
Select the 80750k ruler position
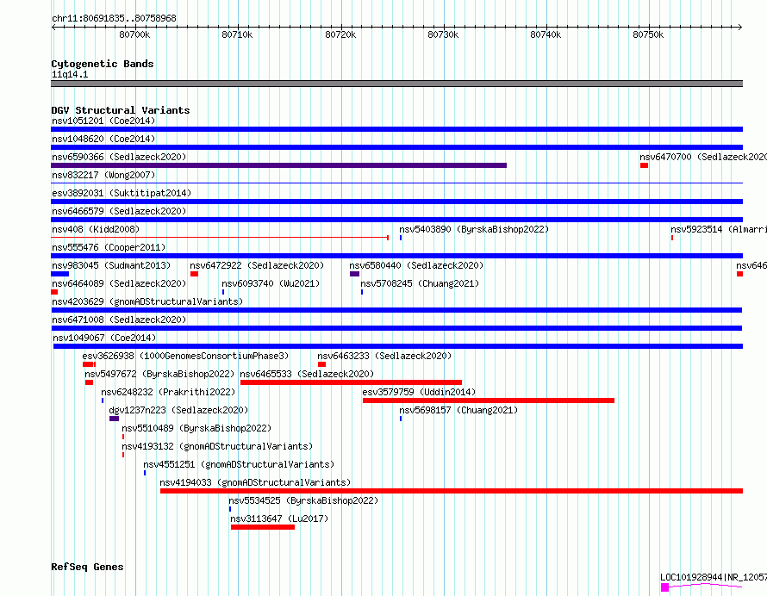click(x=648, y=34)
